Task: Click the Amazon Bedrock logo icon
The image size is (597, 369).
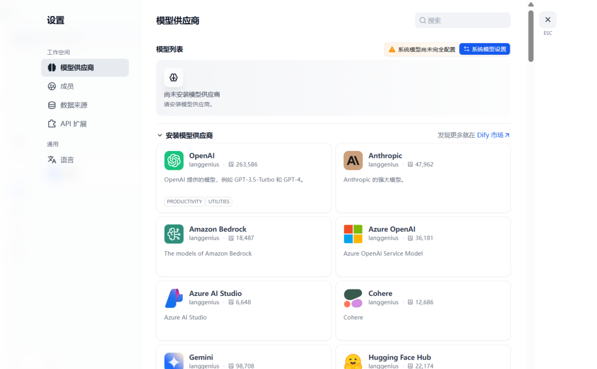Action: click(x=174, y=233)
